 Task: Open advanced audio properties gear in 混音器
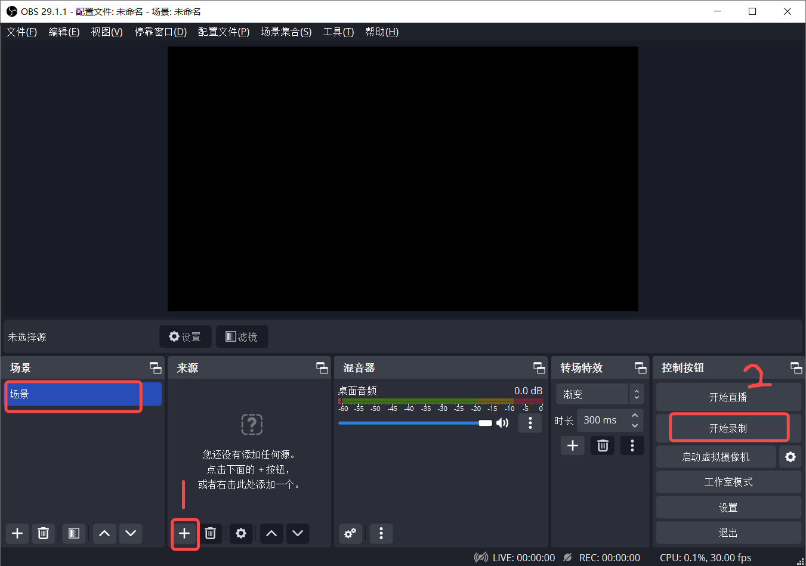[x=350, y=533]
